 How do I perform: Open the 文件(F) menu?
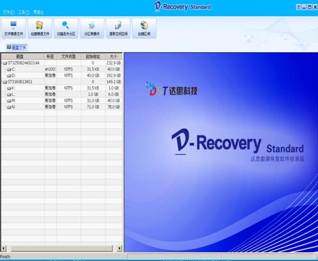pos(8,12)
